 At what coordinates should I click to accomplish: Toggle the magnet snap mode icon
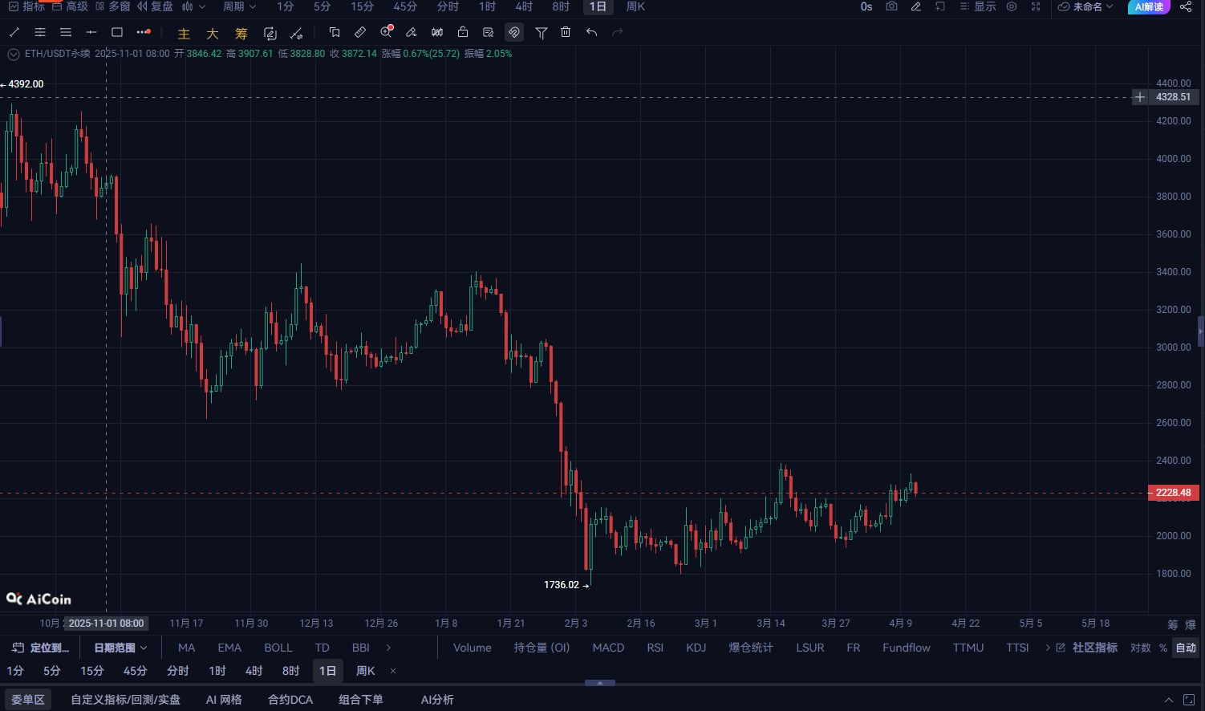[x=514, y=32]
